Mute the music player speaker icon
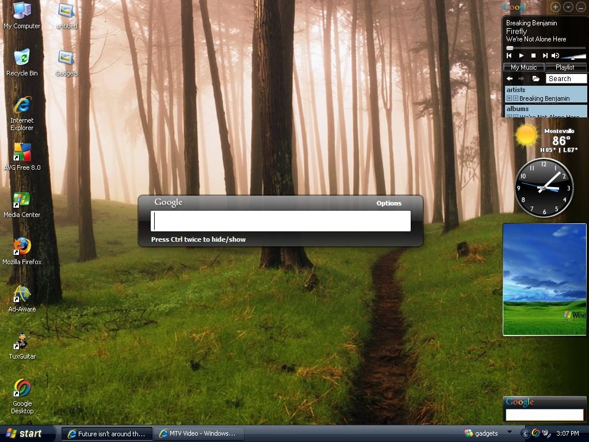 click(555, 56)
